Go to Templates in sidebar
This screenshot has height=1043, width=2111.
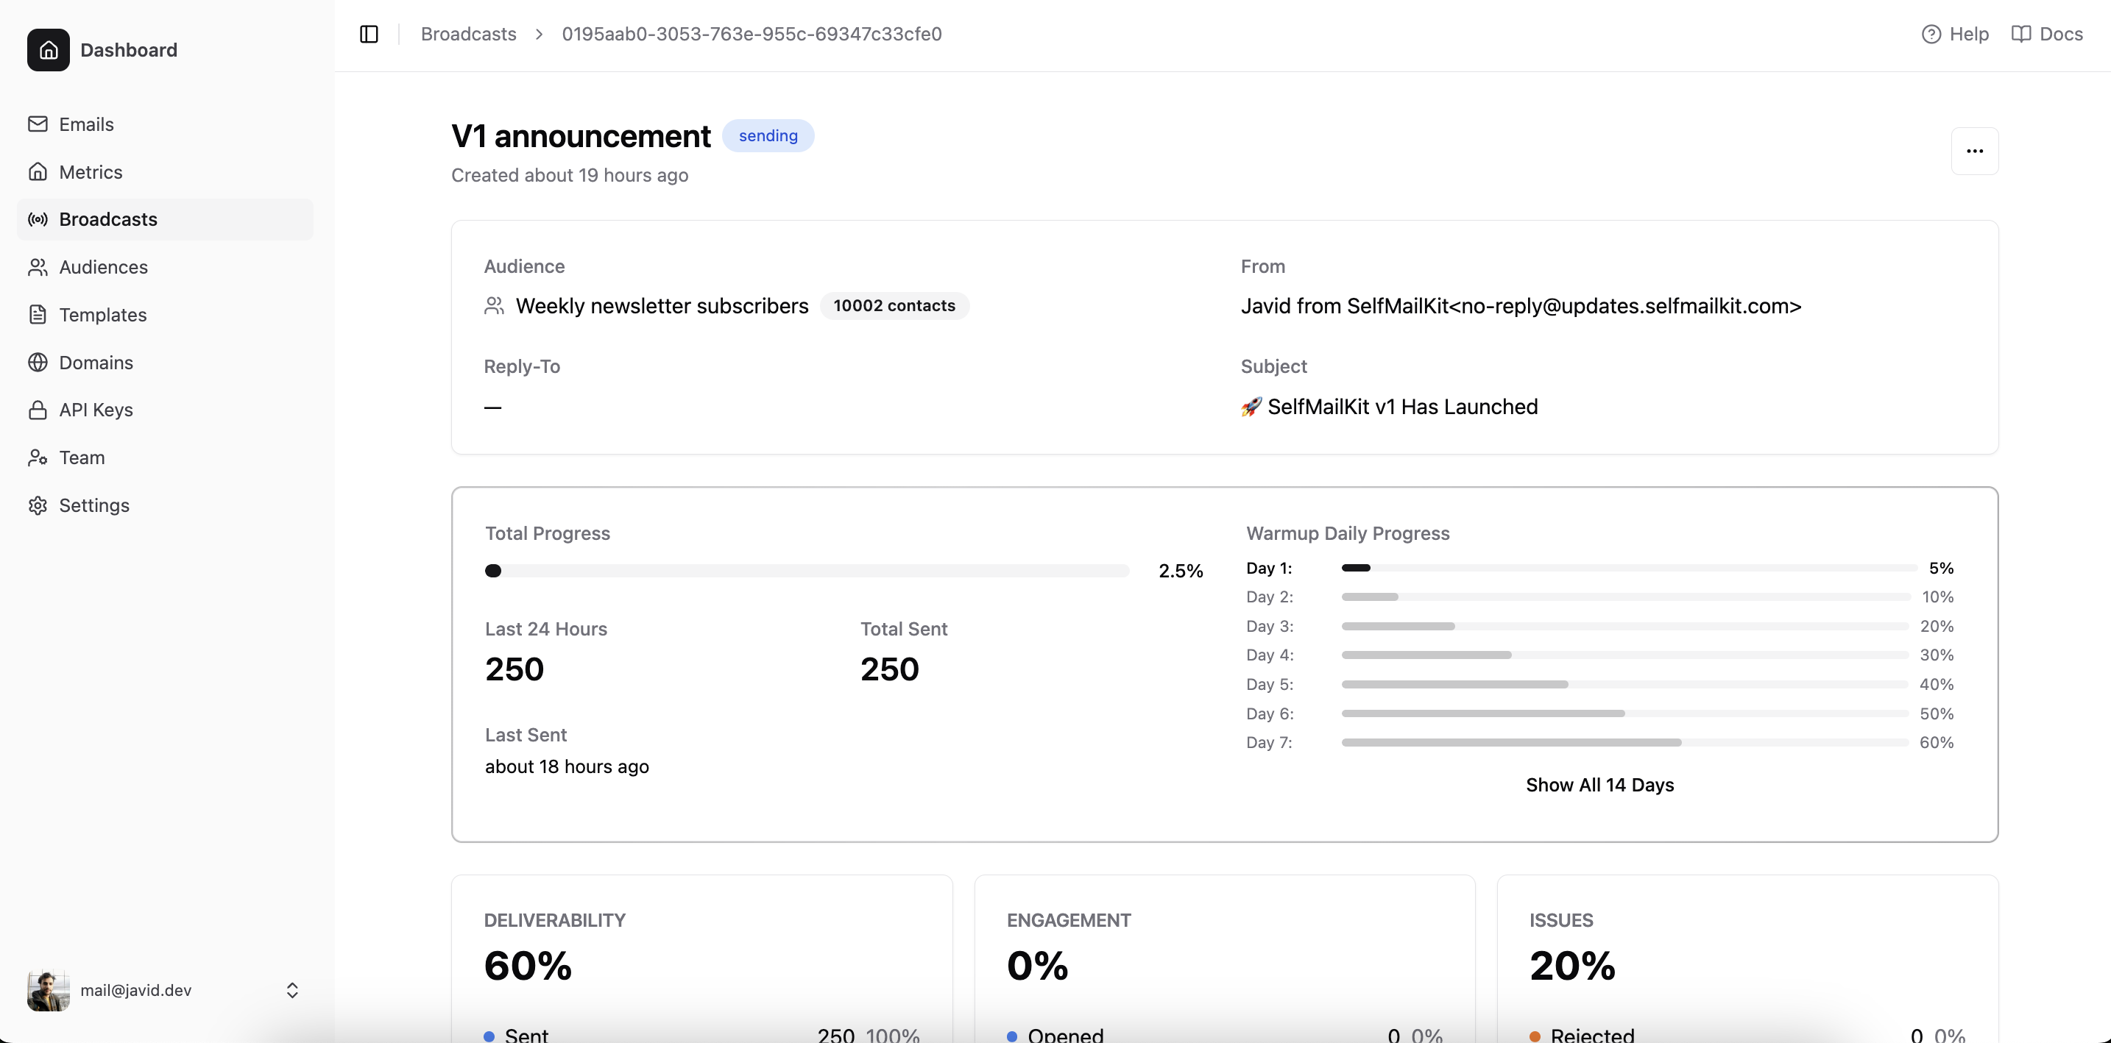tap(165, 314)
